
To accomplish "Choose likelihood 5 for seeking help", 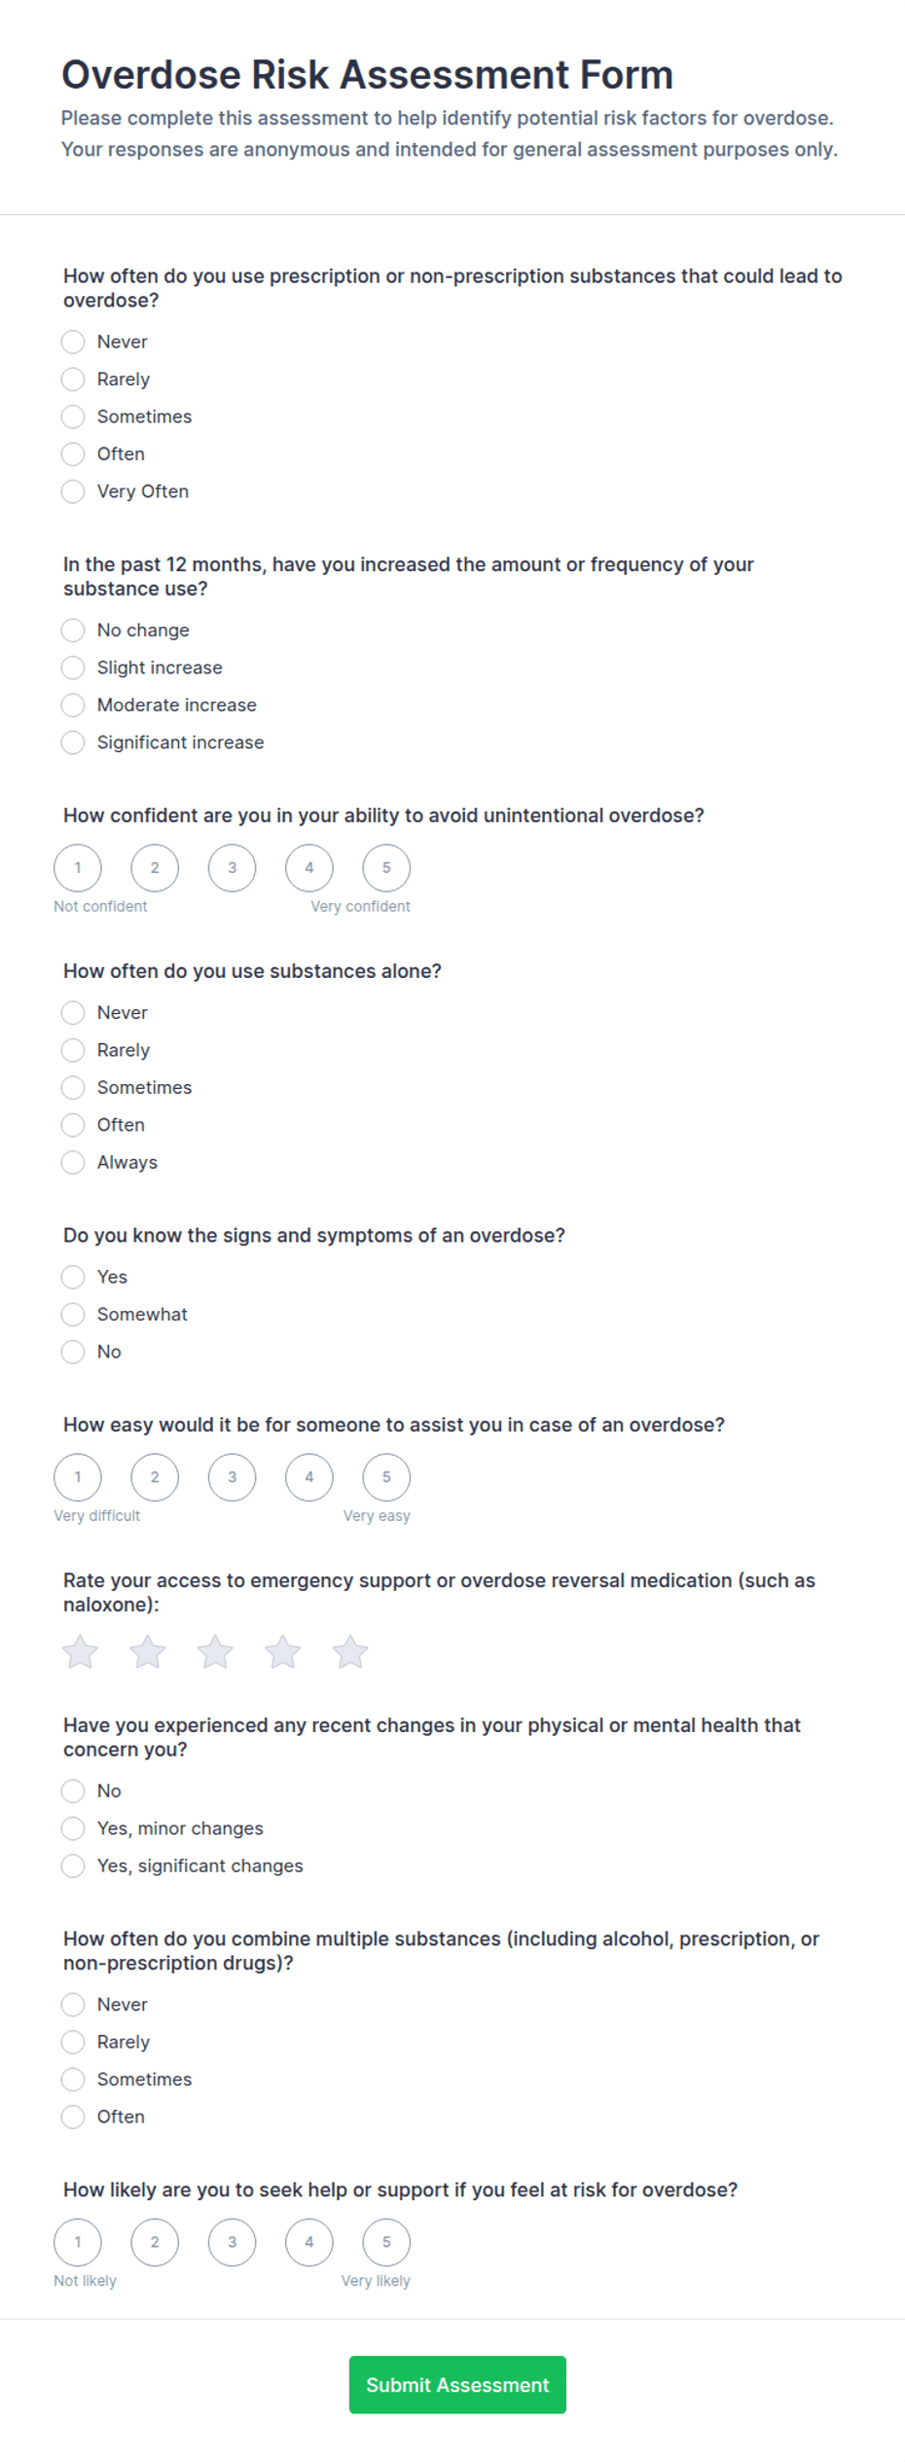I will tap(386, 2242).
